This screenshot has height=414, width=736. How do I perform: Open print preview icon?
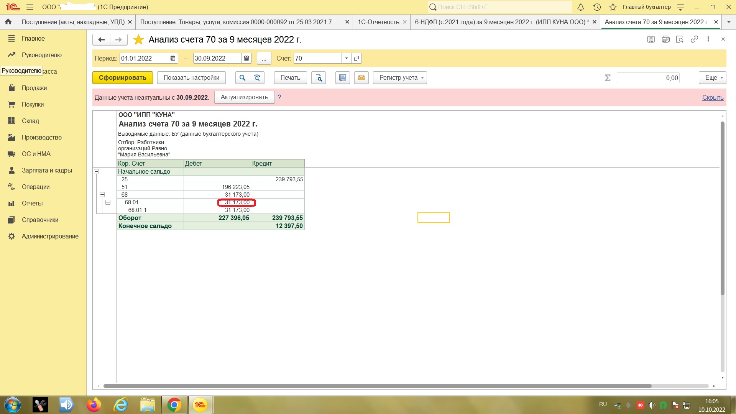[x=319, y=78]
